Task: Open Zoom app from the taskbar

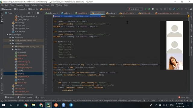Action: 64,105
